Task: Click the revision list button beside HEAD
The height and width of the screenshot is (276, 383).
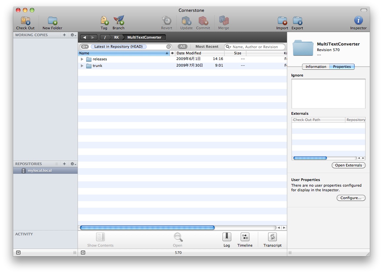Action: tap(168, 46)
